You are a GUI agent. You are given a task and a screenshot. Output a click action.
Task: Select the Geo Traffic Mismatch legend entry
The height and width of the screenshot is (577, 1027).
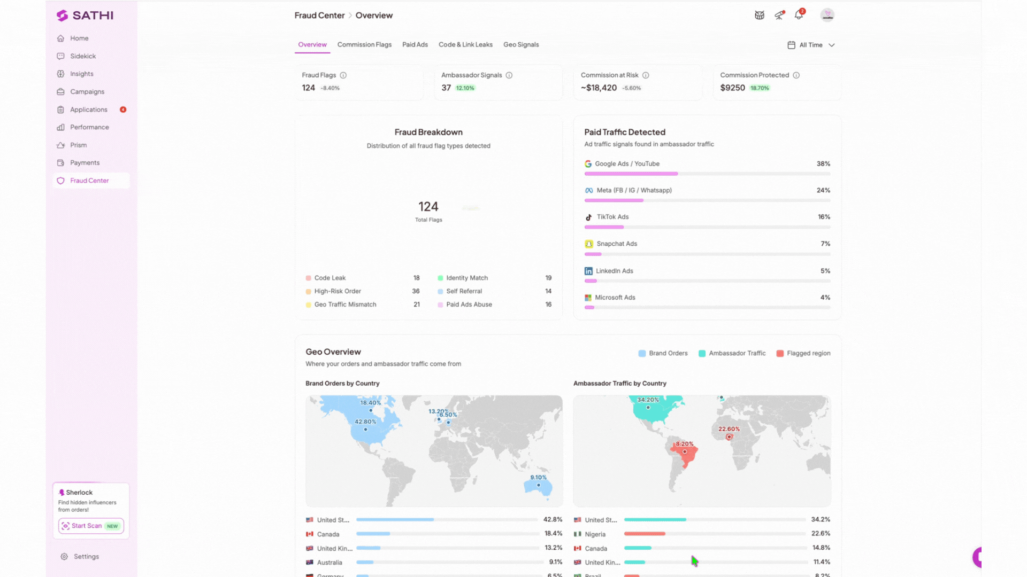pyautogui.click(x=363, y=305)
